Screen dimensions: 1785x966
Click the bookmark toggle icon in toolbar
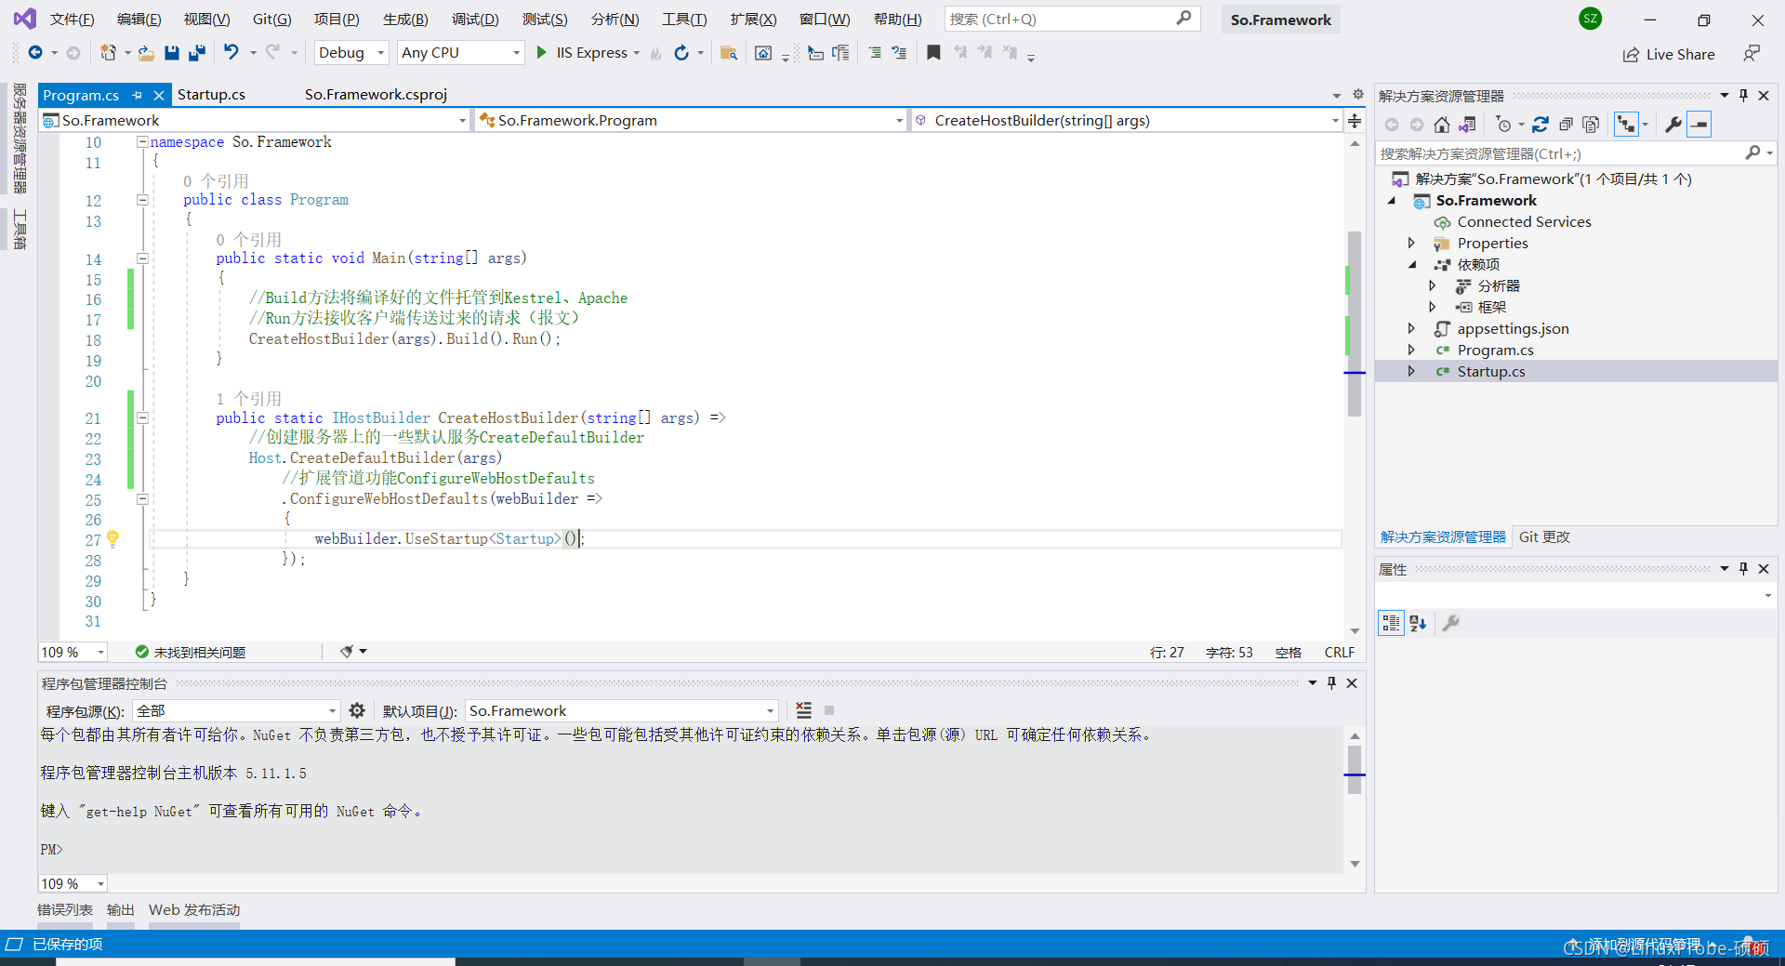[933, 53]
